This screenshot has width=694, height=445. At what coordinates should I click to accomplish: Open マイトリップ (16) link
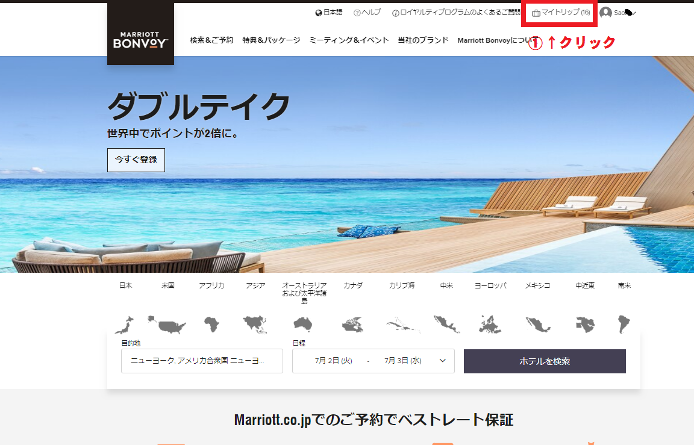click(566, 13)
